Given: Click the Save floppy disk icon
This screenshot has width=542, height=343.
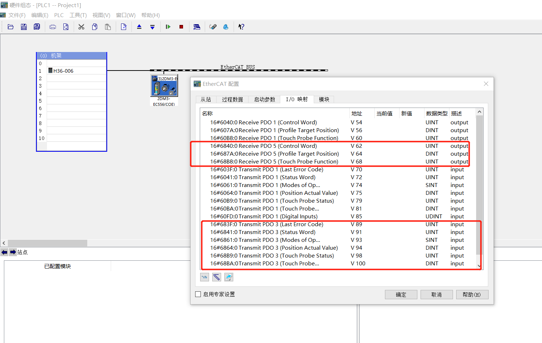Looking at the screenshot, I should (24, 27).
